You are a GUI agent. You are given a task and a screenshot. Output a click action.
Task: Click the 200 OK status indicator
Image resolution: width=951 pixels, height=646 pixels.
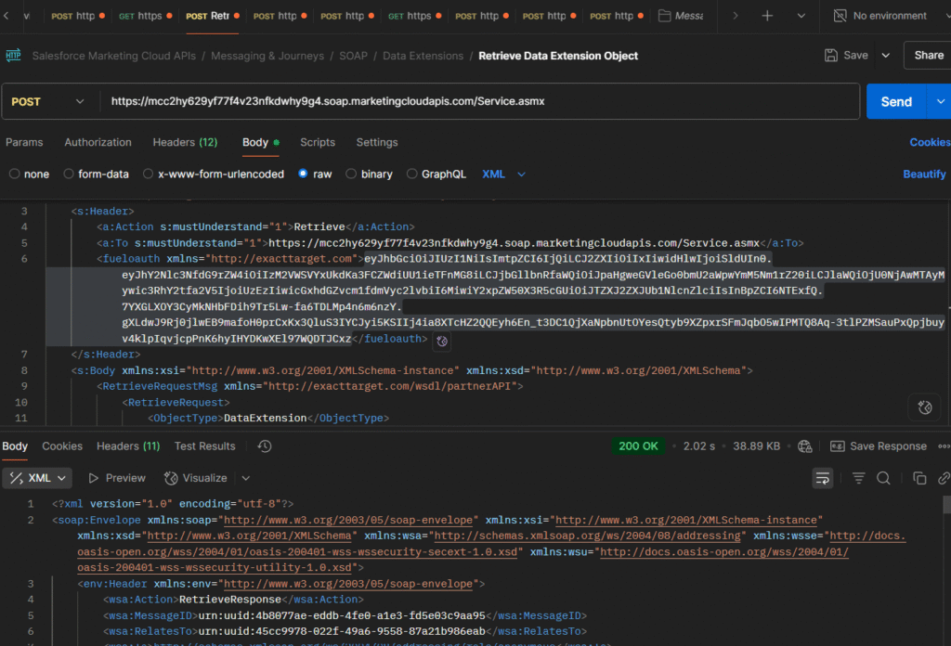pos(638,446)
